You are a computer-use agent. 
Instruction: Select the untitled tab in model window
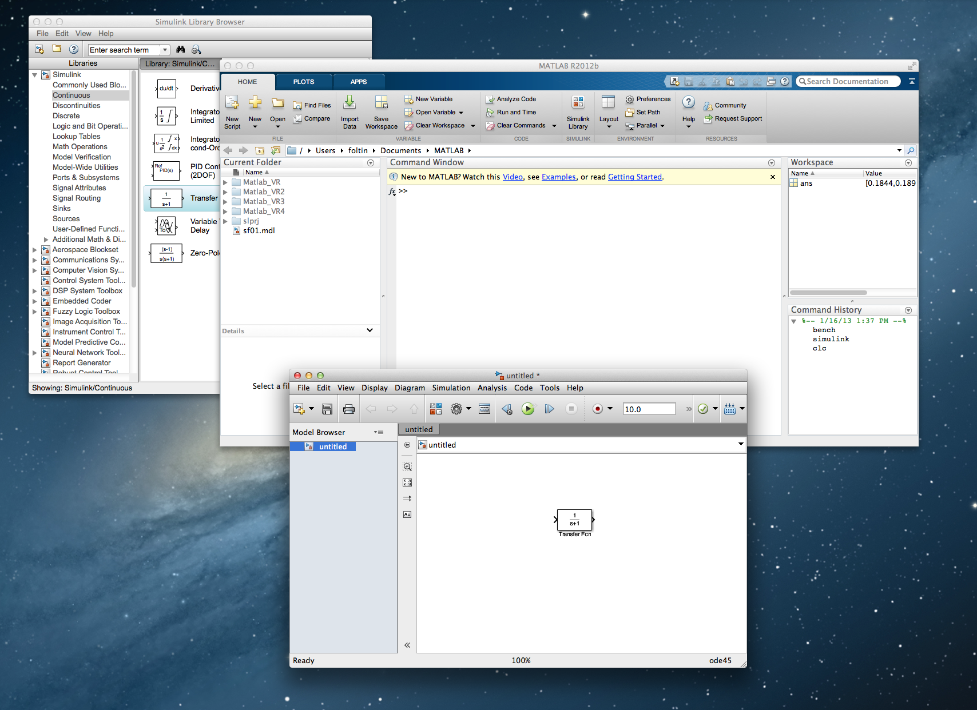pos(419,429)
